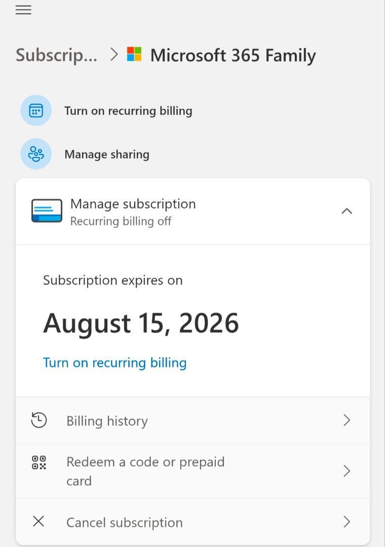
Task: Click the Microsoft four-color logo
Action: click(134, 54)
